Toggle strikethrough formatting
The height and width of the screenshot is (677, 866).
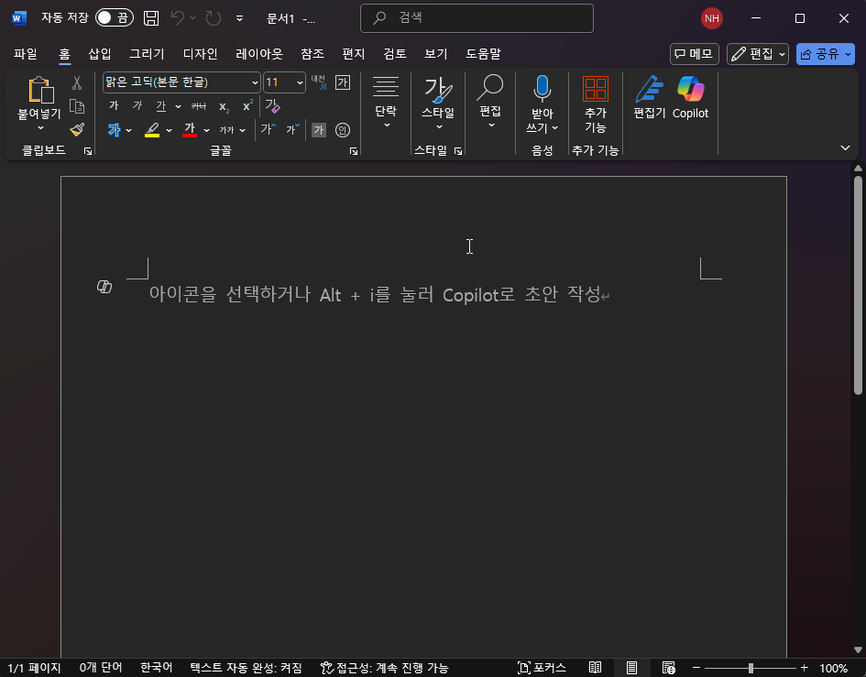click(x=199, y=105)
